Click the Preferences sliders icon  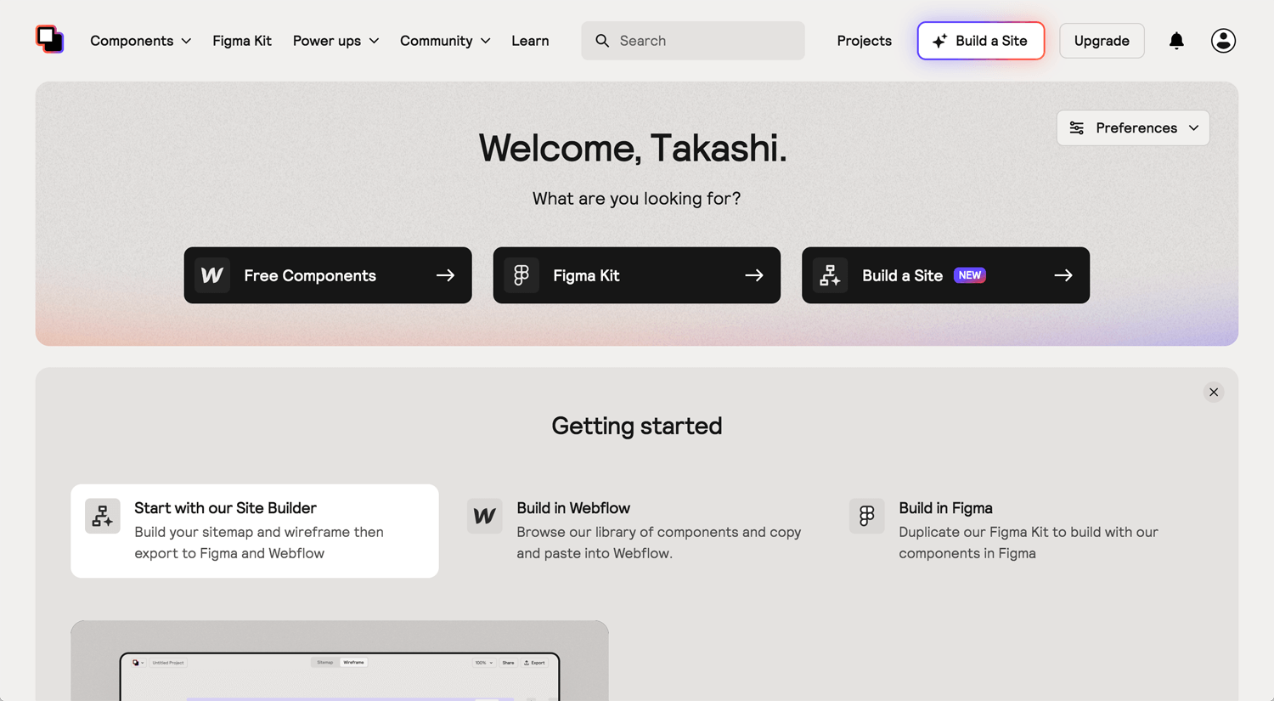(1077, 127)
